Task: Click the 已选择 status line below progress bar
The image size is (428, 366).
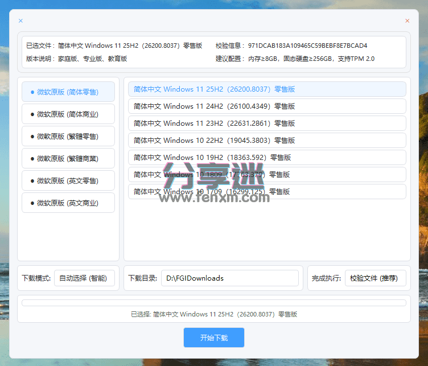Action: [x=214, y=314]
